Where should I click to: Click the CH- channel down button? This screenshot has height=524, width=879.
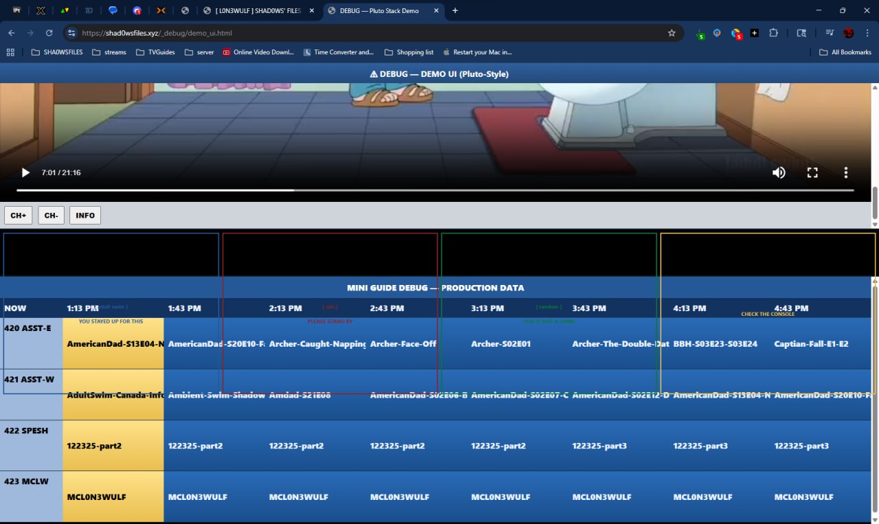tap(51, 216)
